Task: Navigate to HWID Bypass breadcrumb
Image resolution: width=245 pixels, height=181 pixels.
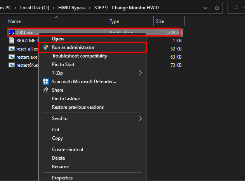Action: (x=72, y=8)
